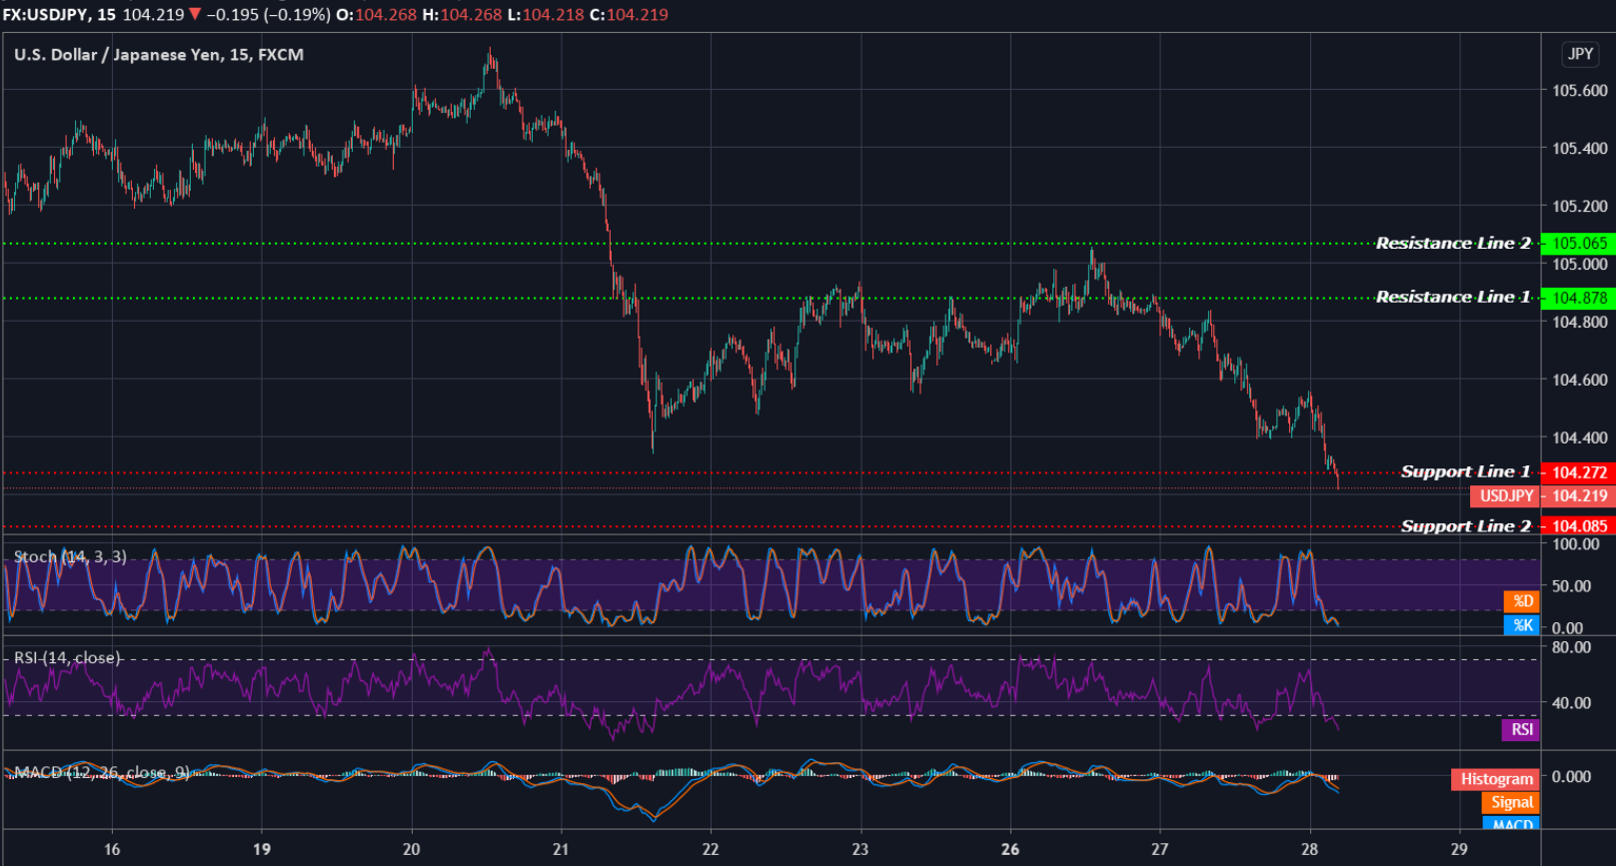1616x866 pixels.
Task: Click the 105.065 green price tag
Action: 1579,244
